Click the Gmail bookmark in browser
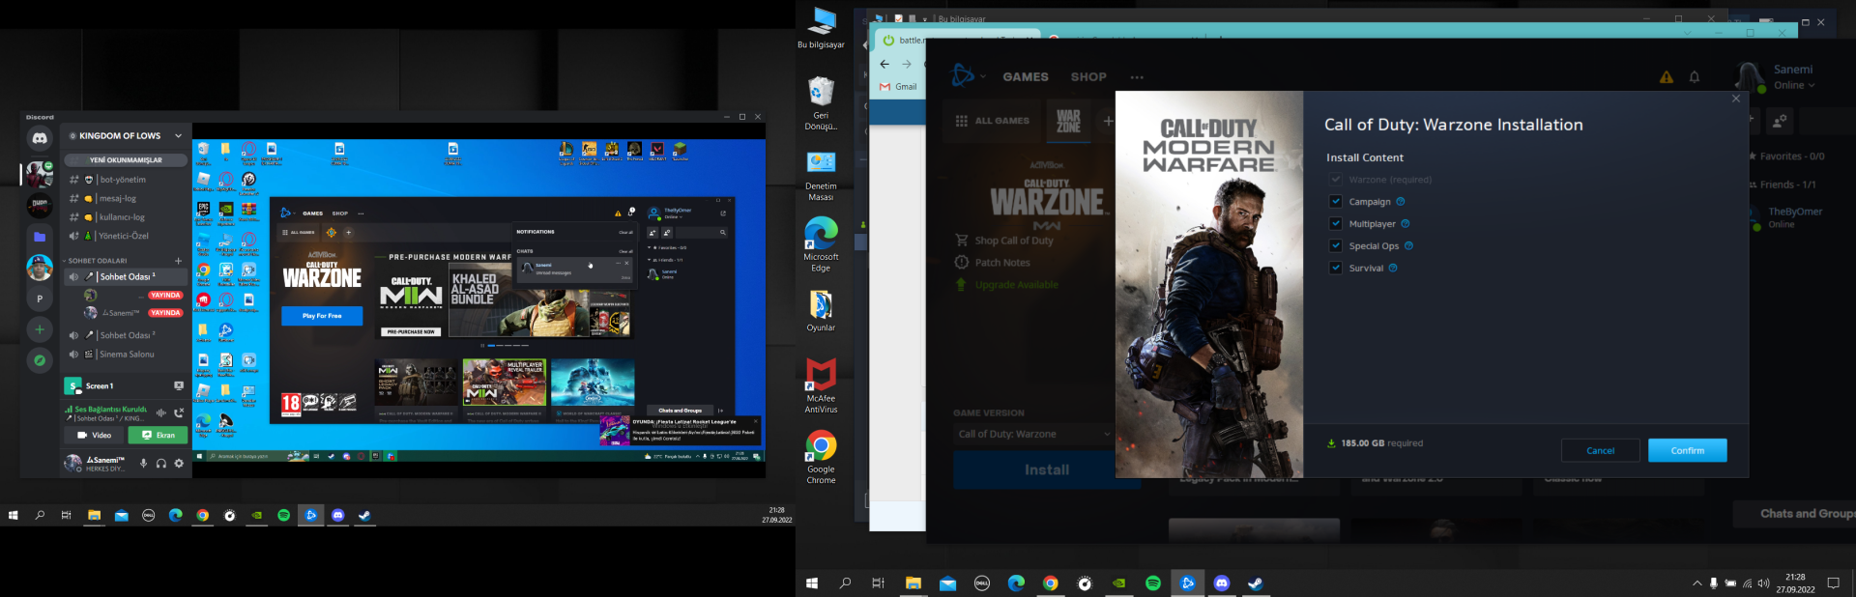Screen dimensions: 1856x597 pos(898,87)
